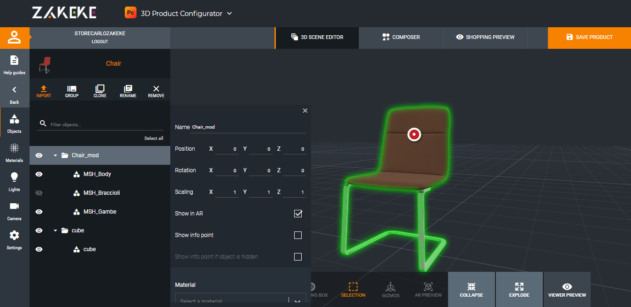Switch to the Shopping Preview tab
Screen dimensions: 631x307
(x=485, y=38)
